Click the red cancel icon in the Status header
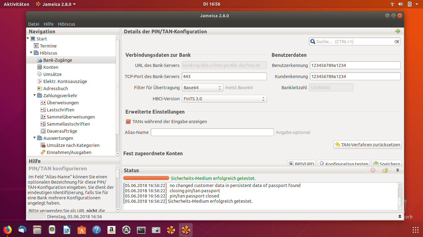 point(373,170)
